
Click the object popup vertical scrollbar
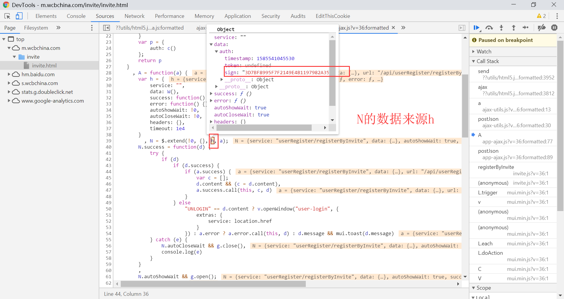[332, 73]
